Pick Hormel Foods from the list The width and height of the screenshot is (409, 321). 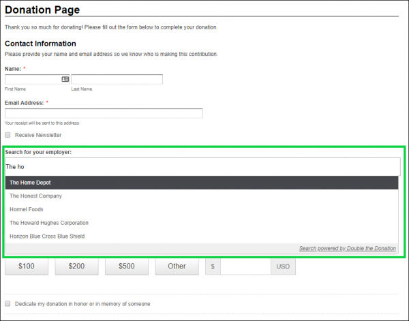[x=202, y=209]
